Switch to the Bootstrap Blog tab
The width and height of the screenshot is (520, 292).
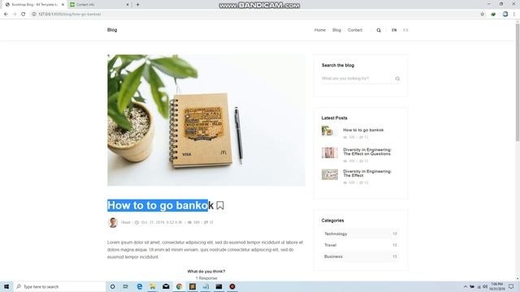click(x=33, y=5)
